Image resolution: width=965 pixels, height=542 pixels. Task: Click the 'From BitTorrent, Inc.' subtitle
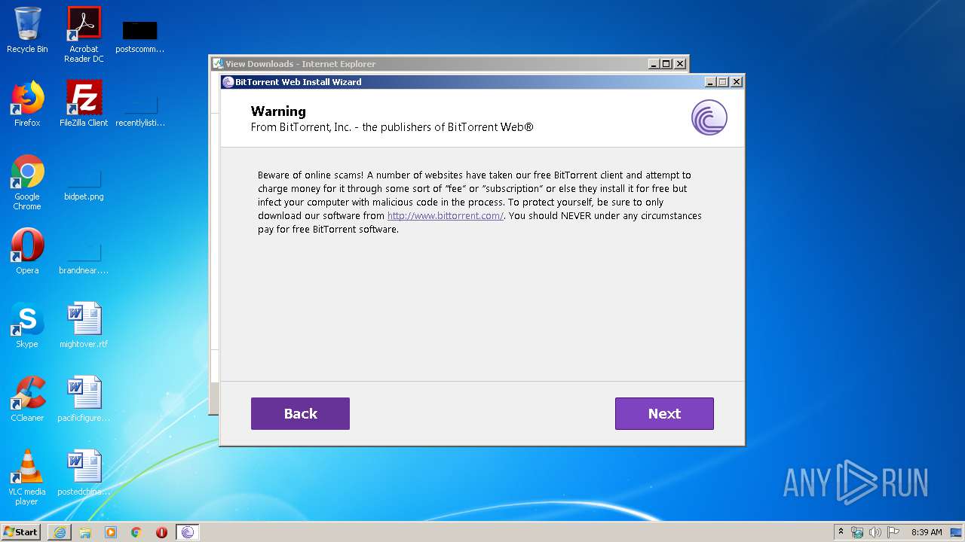(392, 127)
